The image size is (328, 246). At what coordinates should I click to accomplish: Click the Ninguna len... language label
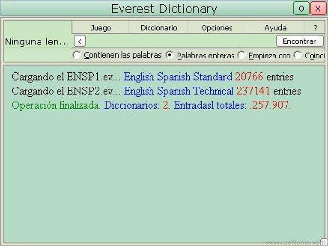point(37,42)
